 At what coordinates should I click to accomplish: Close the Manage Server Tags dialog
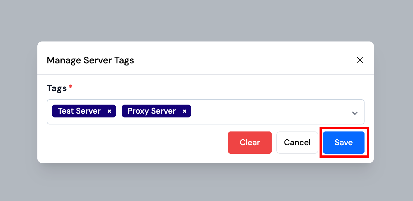pyautogui.click(x=360, y=60)
